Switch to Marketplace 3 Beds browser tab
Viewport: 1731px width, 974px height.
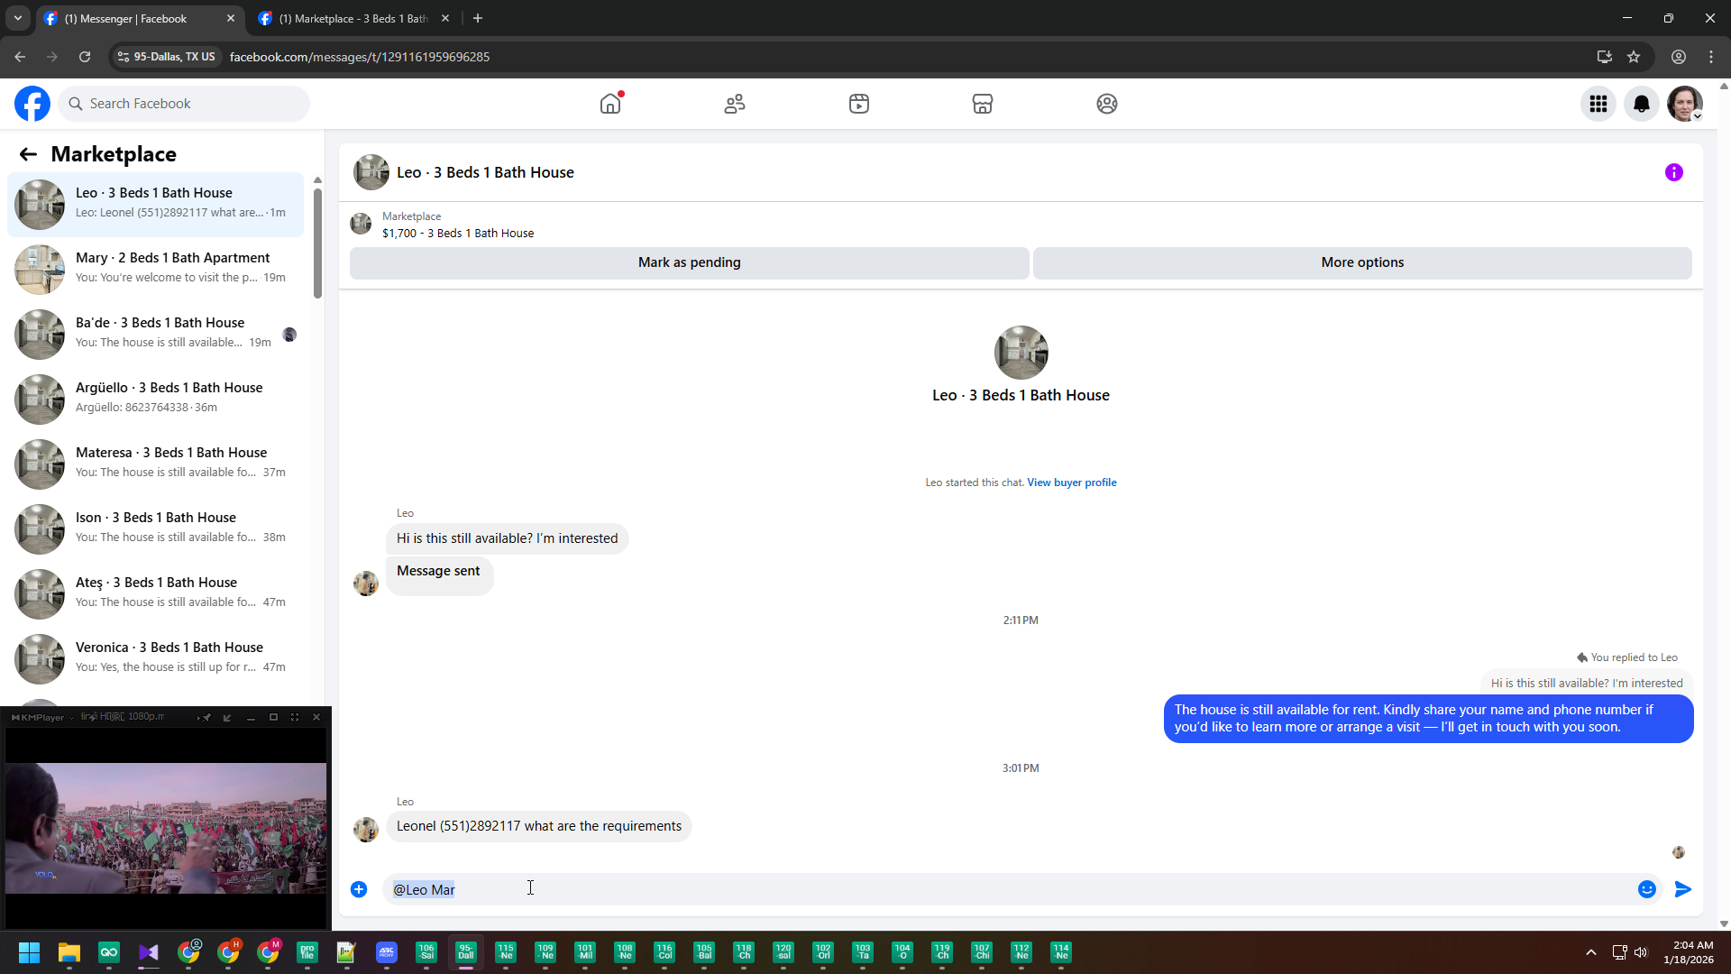[352, 18]
